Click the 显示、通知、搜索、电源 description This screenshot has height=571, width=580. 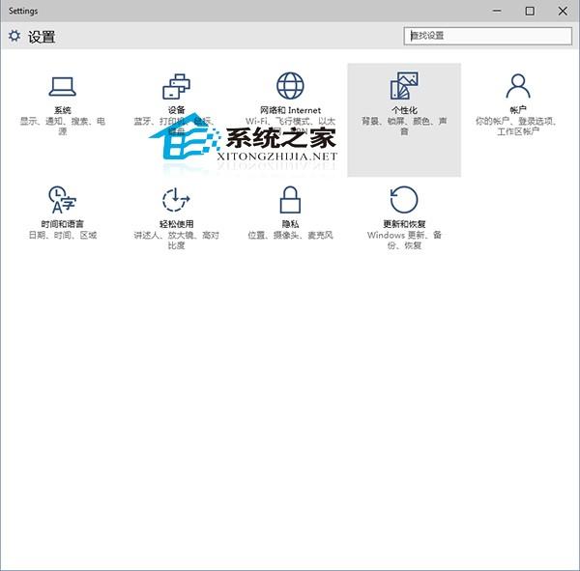click(63, 127)
